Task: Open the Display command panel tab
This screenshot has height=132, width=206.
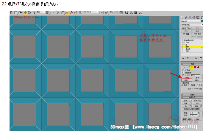Action: point(198,17)
